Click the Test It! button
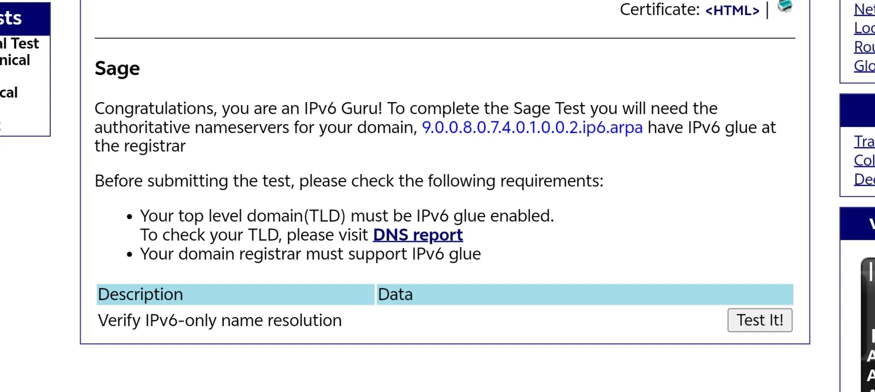The image size is (875, 392). click(x=760, y=320)
